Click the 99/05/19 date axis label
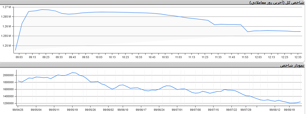Viewport: 306px width, 114px height. coord(72,109)
